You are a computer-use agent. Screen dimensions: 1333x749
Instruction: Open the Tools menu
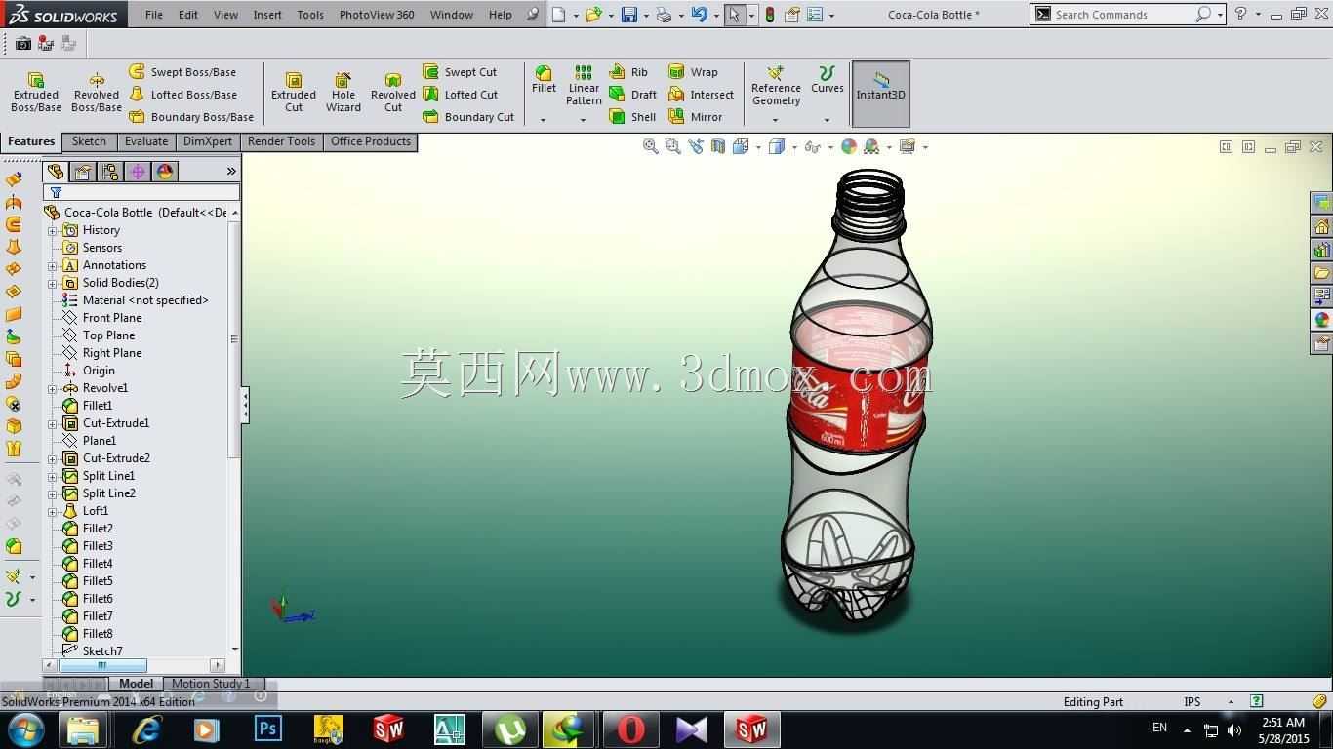tap(310, 15)
